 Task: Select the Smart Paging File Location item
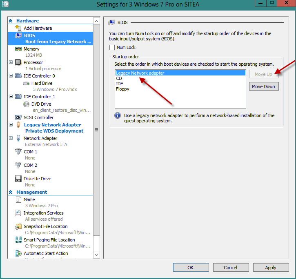[x=49, y=240]
